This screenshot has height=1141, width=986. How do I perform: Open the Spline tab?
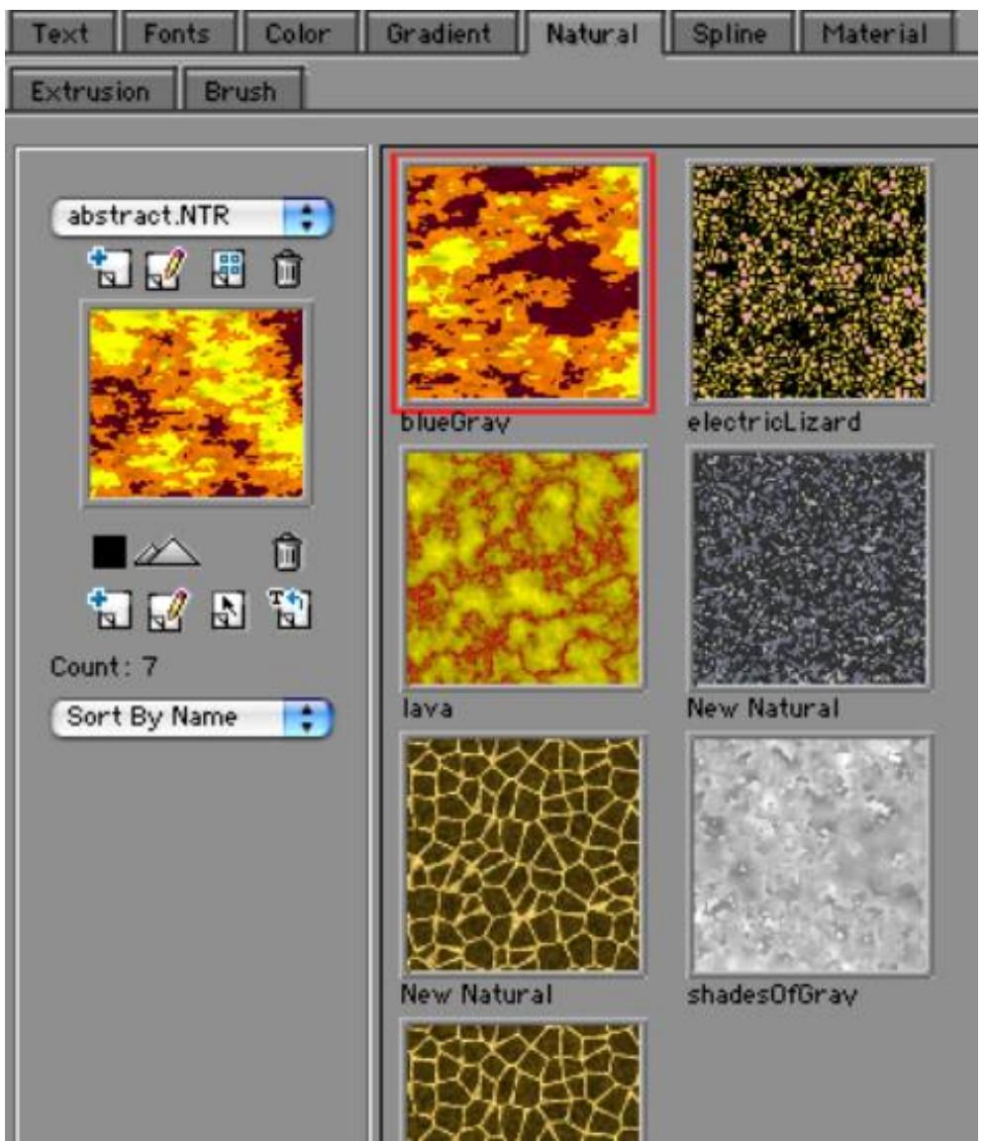(x=730, y=34)
